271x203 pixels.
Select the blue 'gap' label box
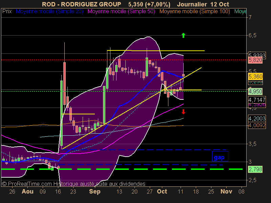(220, 156)
